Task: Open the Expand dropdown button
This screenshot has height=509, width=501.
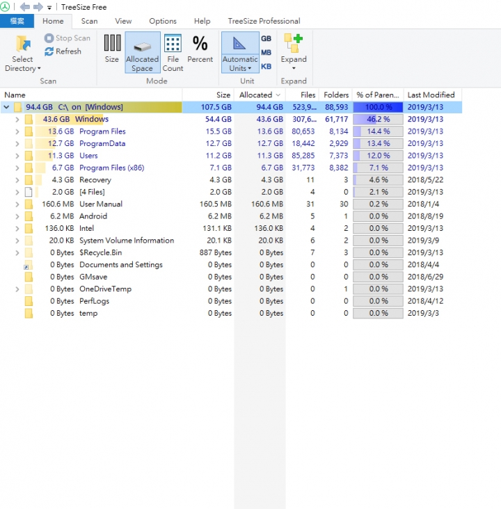Action: pos(294,52)
